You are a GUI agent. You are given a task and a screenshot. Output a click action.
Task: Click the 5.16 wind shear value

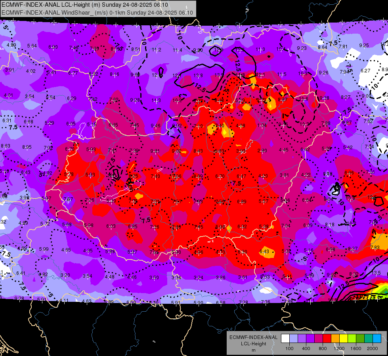[x=309, y=250]
